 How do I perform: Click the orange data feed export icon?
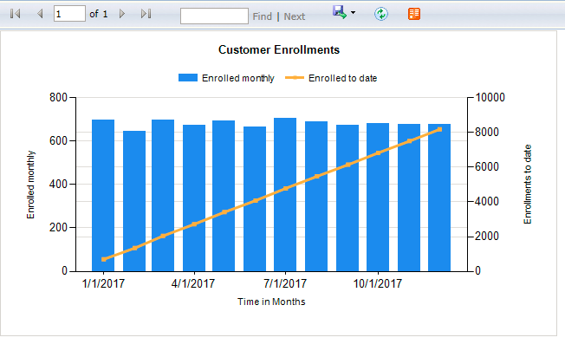(x=414, y=14)
